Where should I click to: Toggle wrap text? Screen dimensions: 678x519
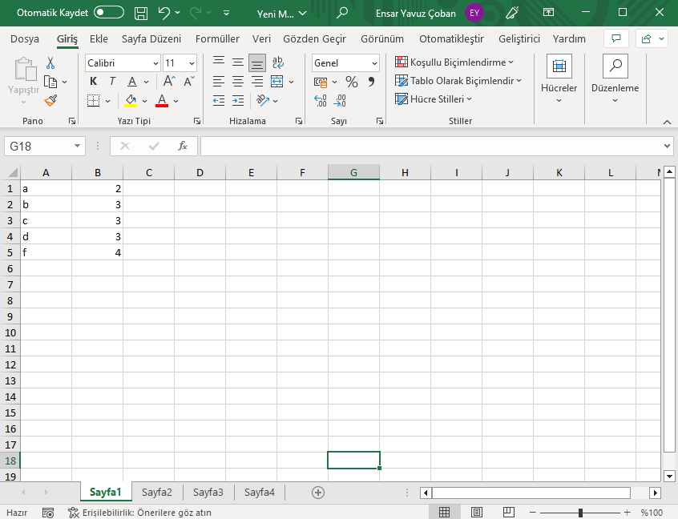[277, 62]
